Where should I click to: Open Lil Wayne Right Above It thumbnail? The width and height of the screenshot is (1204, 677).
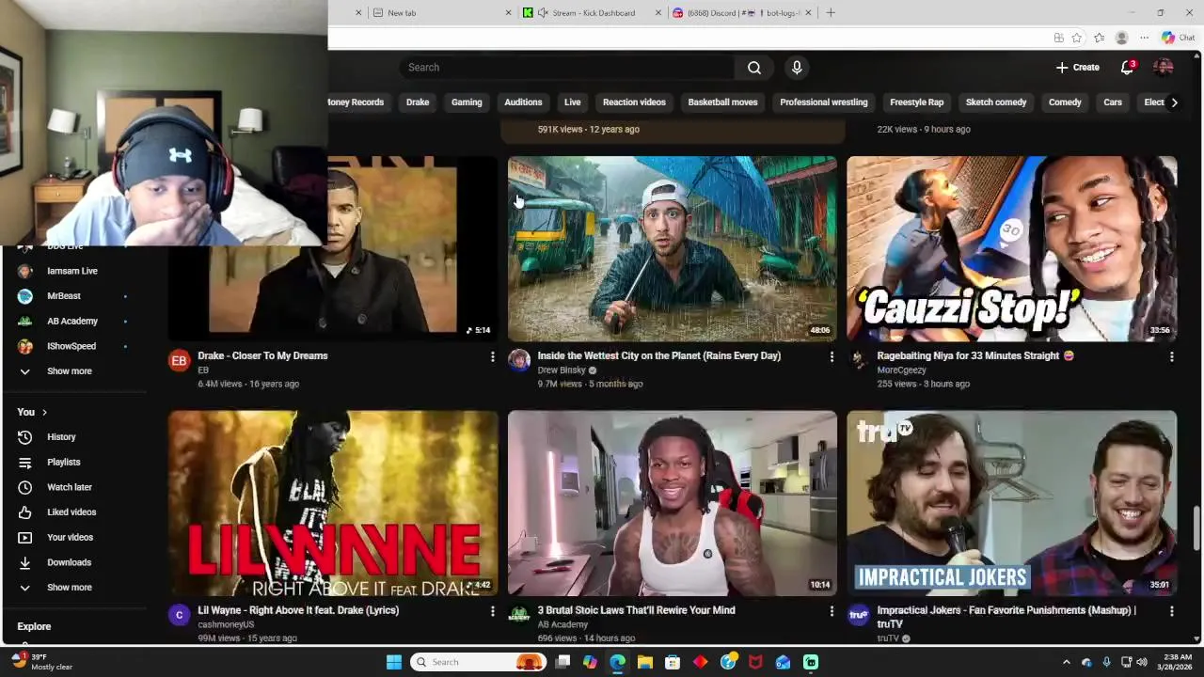[333, 503]
